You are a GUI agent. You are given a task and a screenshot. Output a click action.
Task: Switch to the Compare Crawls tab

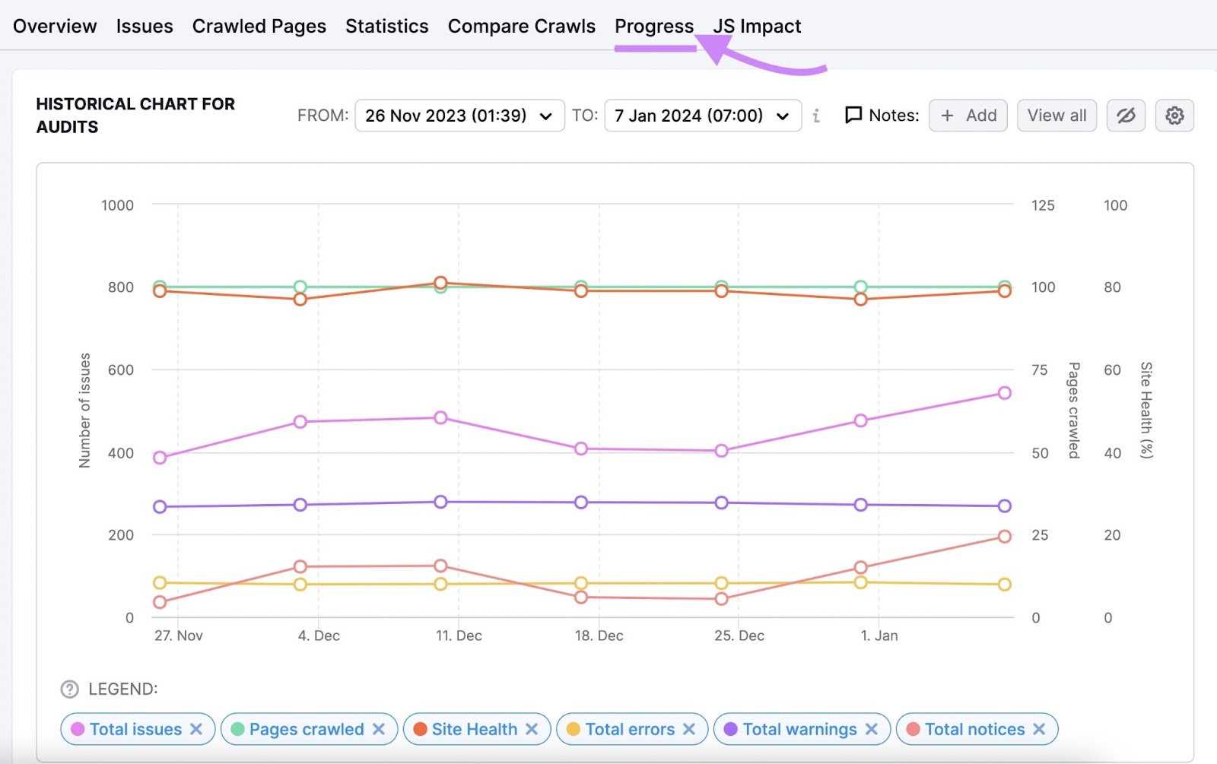pyautogui.click(x=521, y=25)
